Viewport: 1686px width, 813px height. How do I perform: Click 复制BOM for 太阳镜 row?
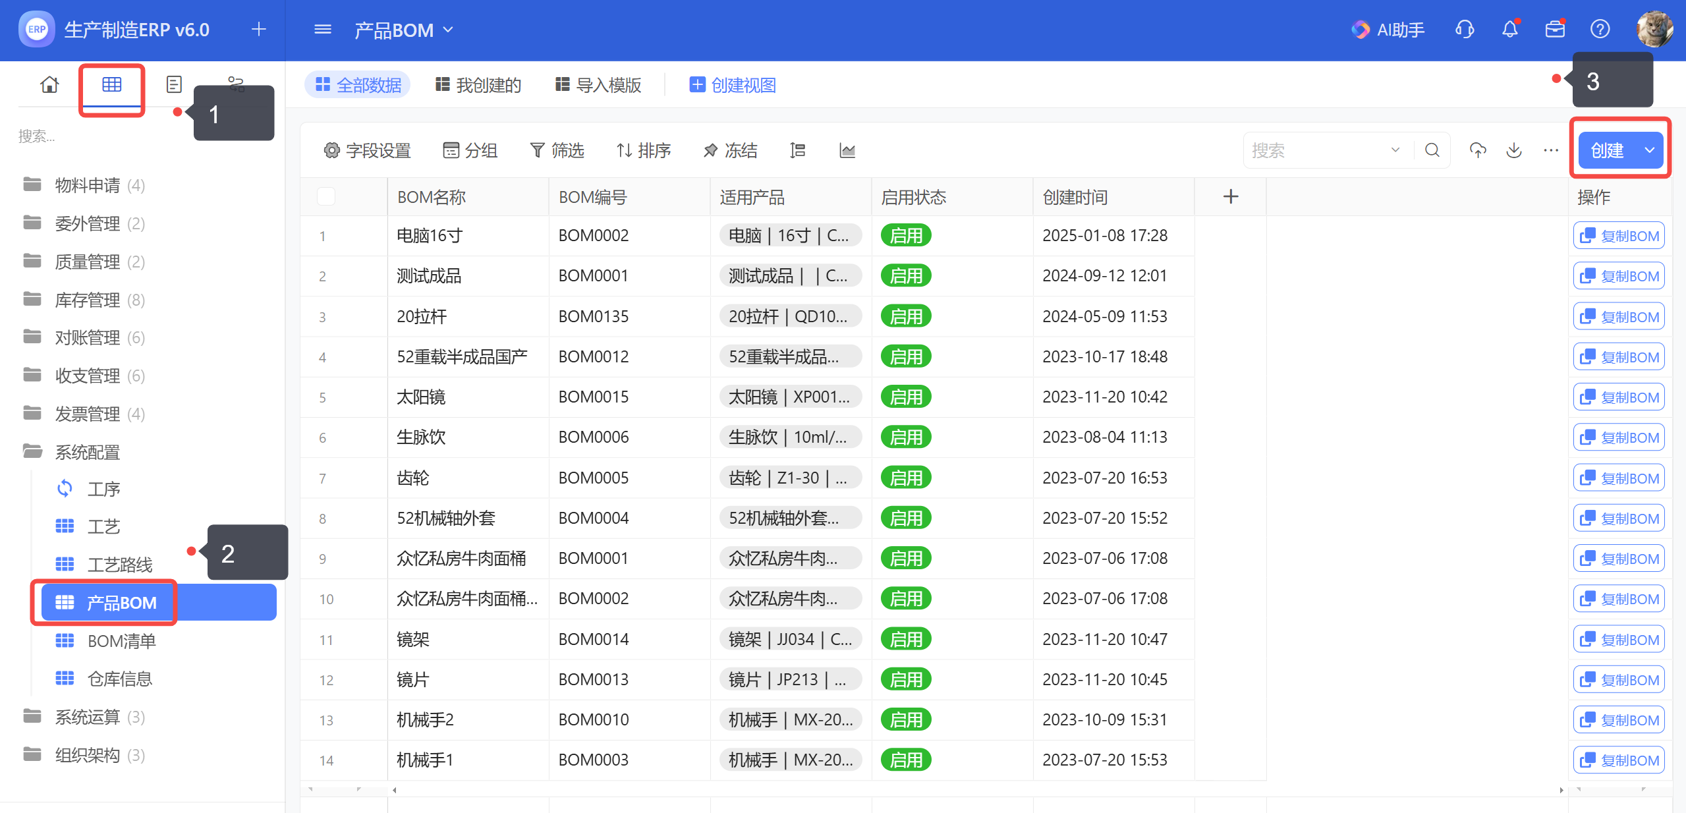[x=1619, y=397]
